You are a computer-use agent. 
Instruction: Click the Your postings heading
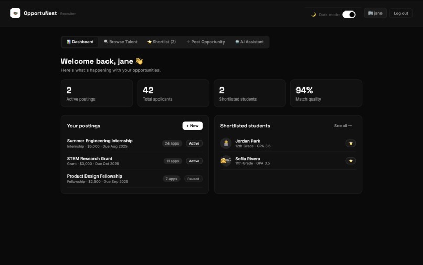[x=83, y=126]
